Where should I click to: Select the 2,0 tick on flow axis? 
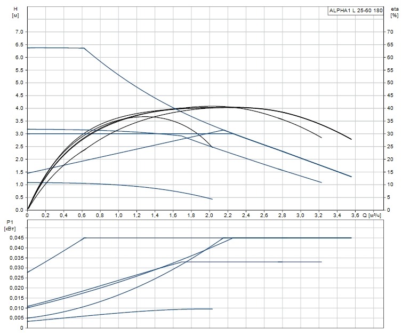(210, 216)
